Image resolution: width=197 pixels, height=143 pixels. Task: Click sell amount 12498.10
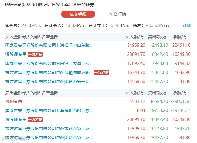coord(159,45)
